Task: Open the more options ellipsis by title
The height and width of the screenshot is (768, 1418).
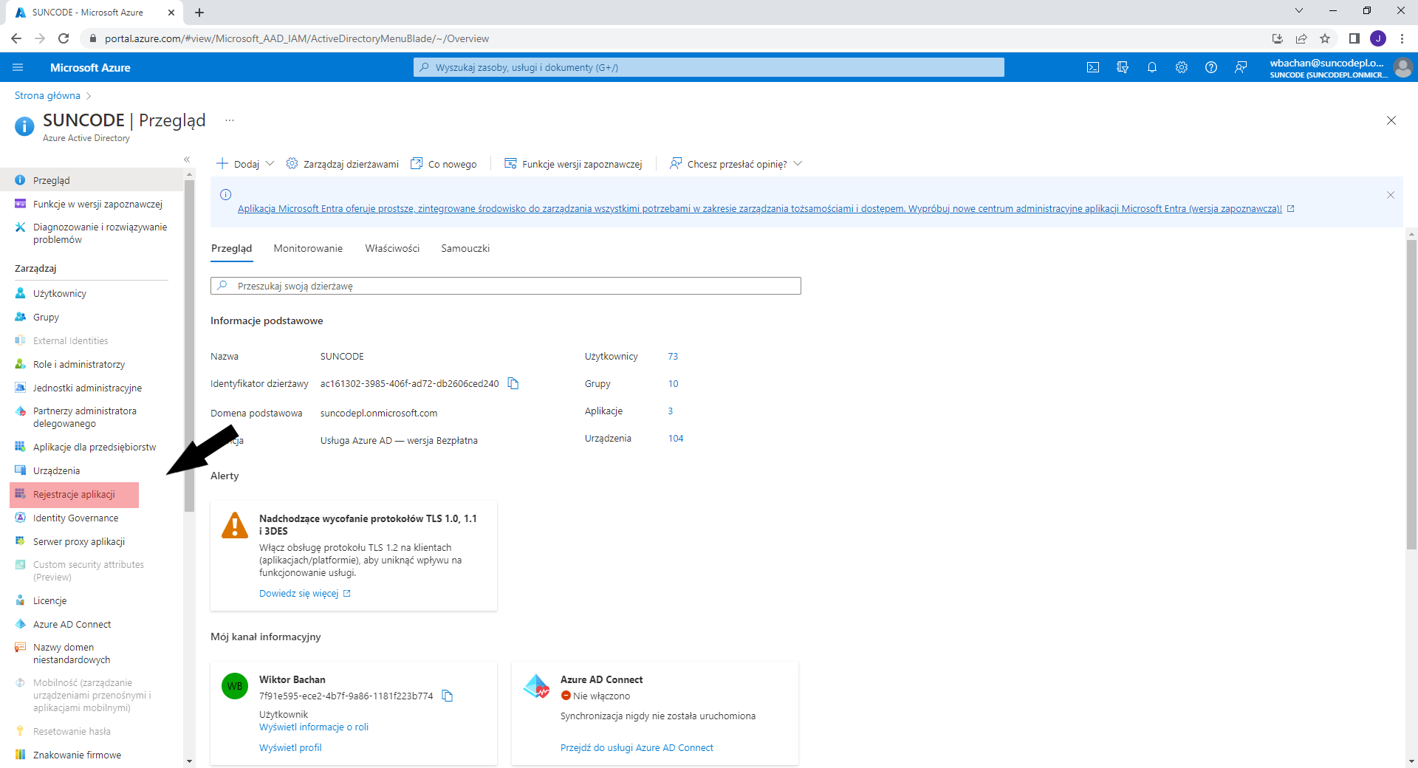Action: (x=230, y=120)
